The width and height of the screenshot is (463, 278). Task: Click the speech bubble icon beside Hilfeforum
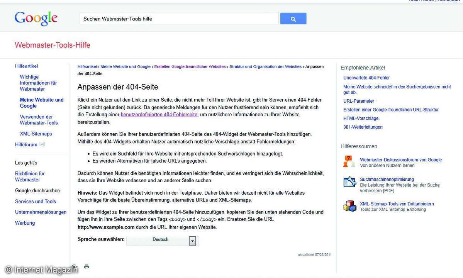42,144
